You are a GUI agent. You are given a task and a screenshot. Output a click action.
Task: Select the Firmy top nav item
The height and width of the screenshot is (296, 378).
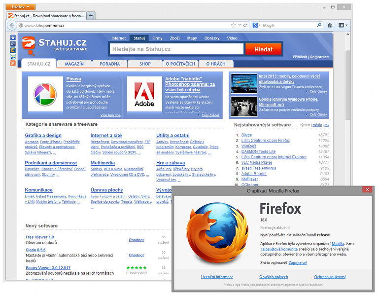click(x=157, y=38)
